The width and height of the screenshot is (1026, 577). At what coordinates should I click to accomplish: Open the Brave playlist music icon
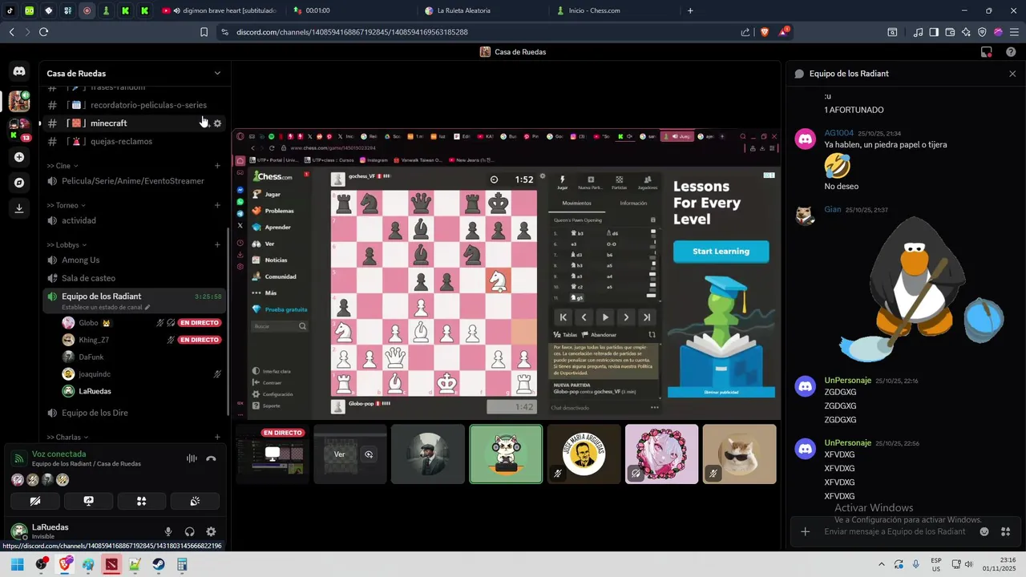click(918, 32)
